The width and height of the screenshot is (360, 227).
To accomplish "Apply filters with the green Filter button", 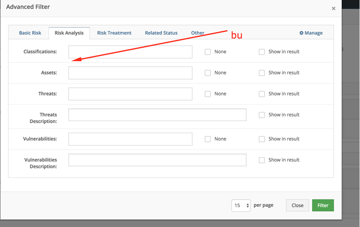I will 323,206.
